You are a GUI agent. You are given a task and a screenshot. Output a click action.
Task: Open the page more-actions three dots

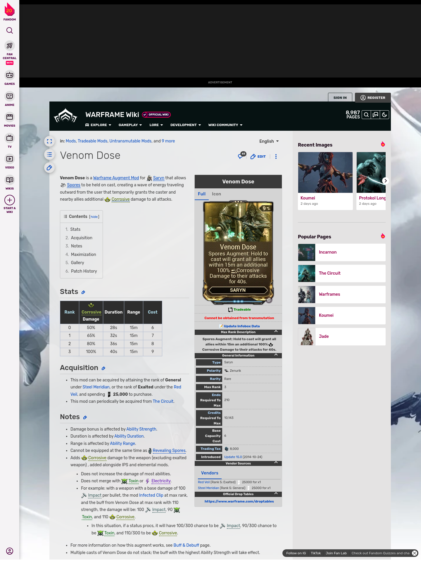(276, 156)
